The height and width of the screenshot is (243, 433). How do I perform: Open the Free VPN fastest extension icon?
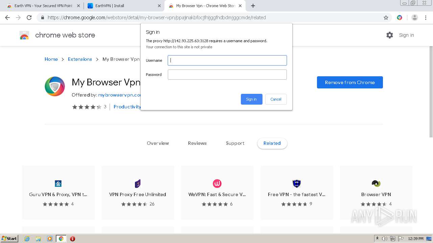coord(297,184)
